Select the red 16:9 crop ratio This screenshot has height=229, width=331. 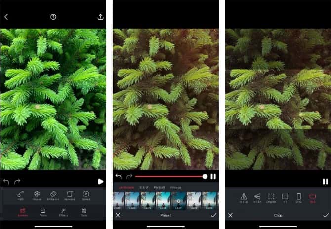[x=312, y=198]
